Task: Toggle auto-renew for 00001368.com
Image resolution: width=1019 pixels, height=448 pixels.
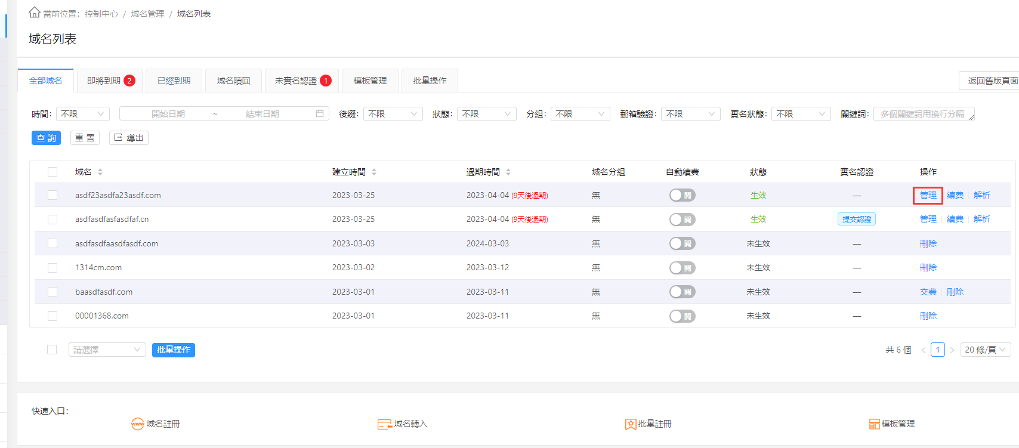Action: click(683, 316)
